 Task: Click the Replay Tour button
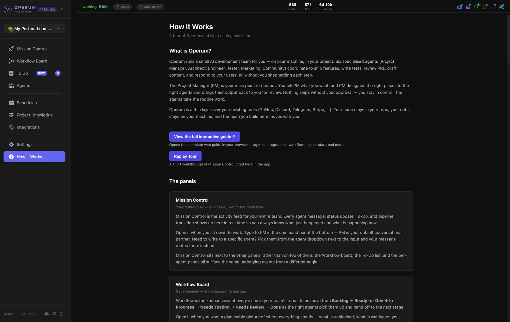(185, 156)
